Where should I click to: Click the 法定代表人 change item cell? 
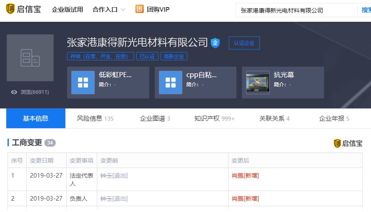coord(81,179)
